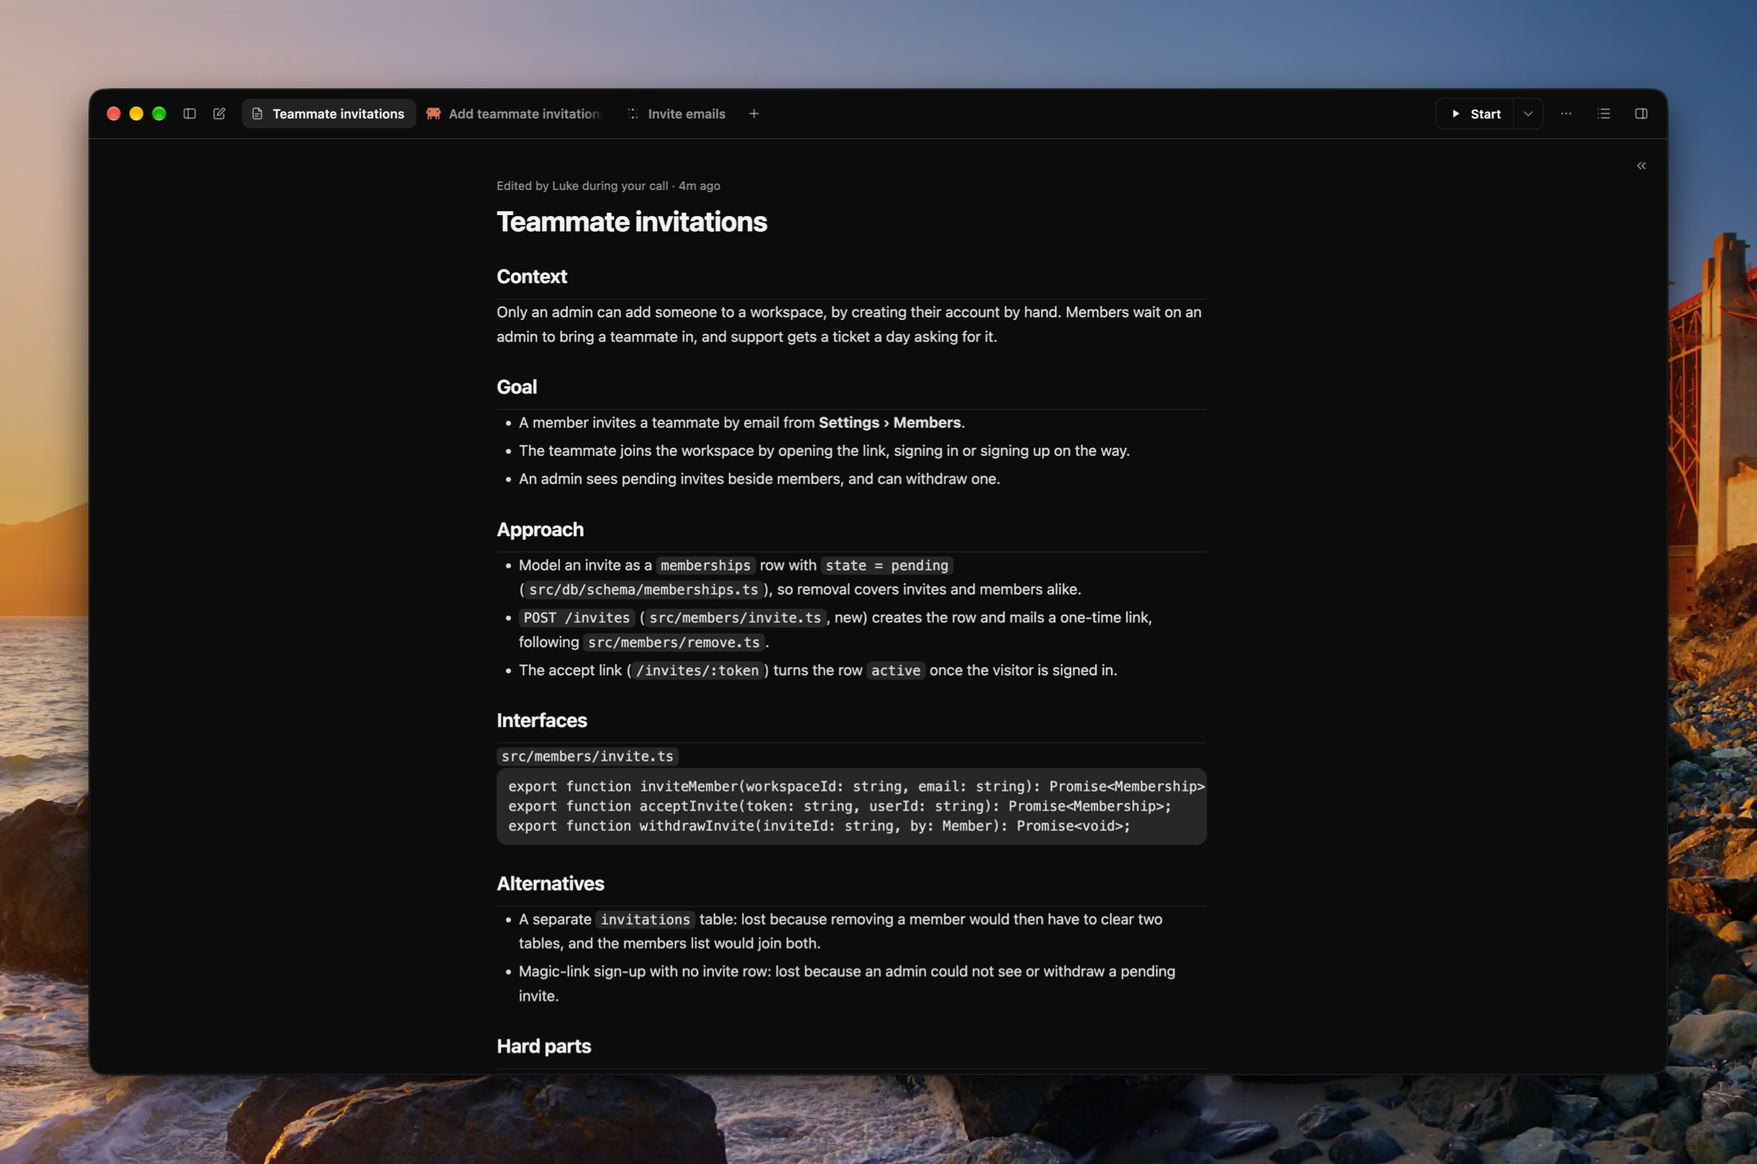Toggle the left sidebar panel icon
The image size is (1757, 1164).
(190, 113)
